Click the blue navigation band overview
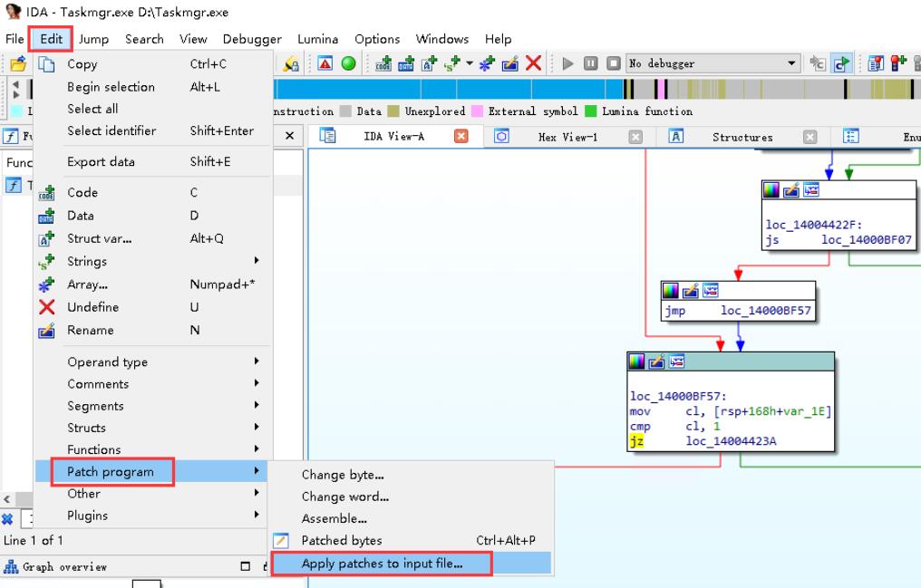Image resolution: width=921 pixels, height=588 pixels. click(x=449, y=89)
